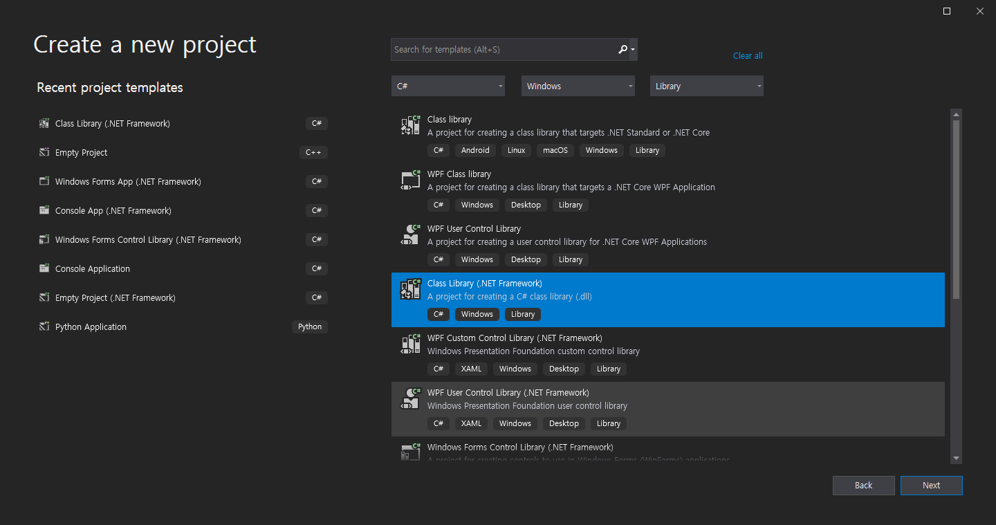The height and width of the screenshot is (525, 996).
Task: Click the selected Class Library (.NET Framework) list icon
Action: (411, 289)
